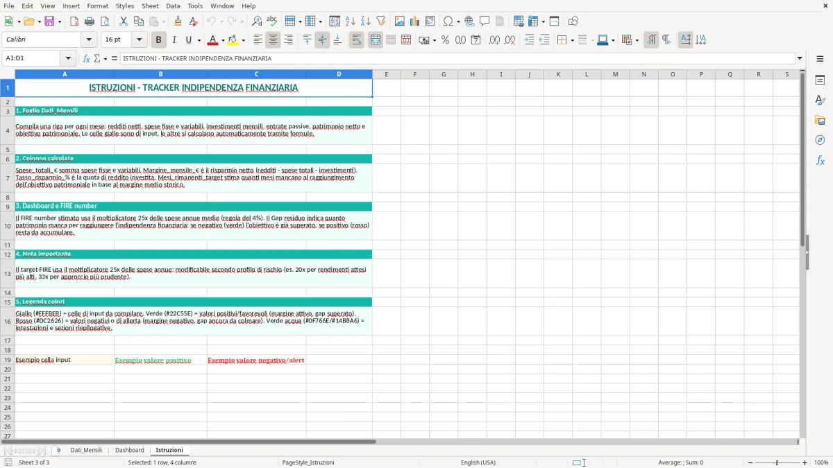Screen dimensions: 833x468
Task: Toggle Italic formatting
Action: tap(174, 40)
